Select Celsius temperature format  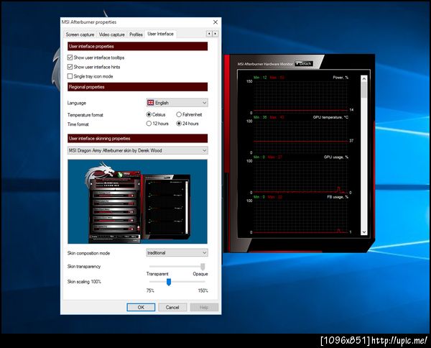[149, 114]
